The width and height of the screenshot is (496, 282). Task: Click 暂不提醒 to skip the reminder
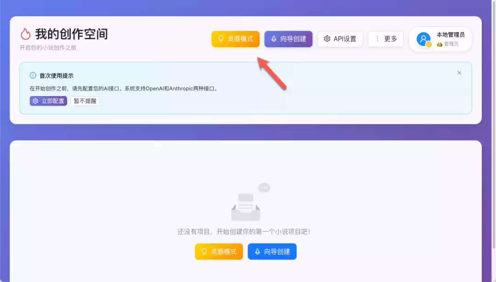pyautogui.click(x=85, y=101)
